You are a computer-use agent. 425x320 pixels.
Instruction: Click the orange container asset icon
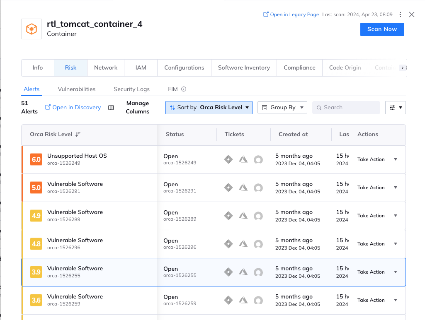[32, 29]
